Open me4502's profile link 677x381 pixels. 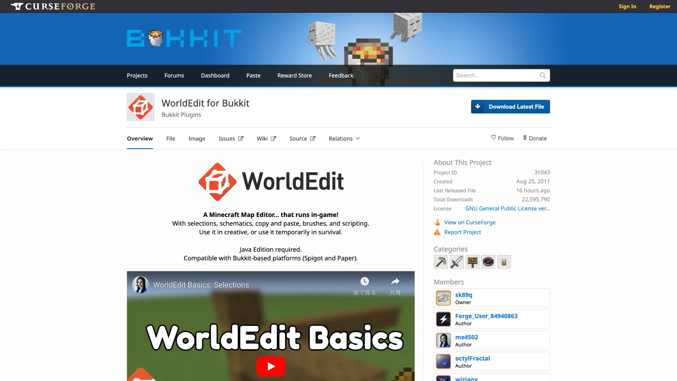466,337
